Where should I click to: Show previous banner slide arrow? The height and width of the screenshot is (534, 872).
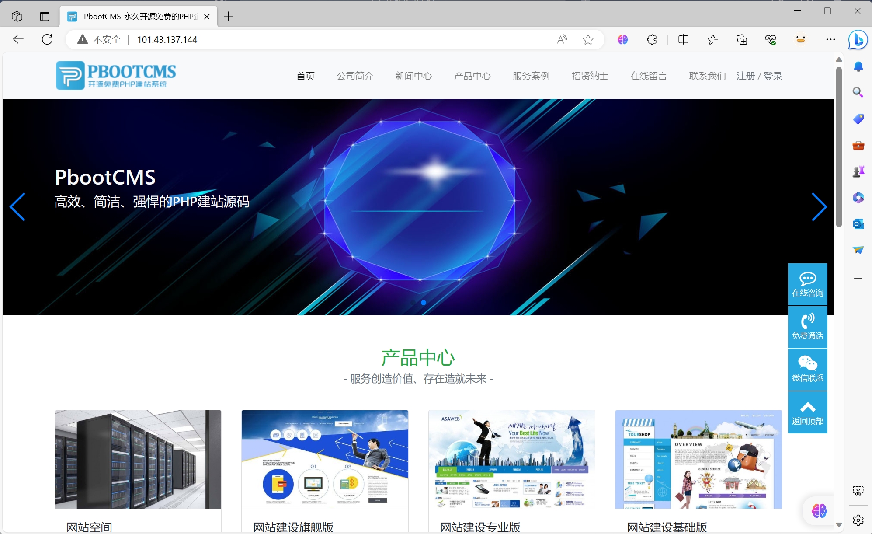coord(18,207)
